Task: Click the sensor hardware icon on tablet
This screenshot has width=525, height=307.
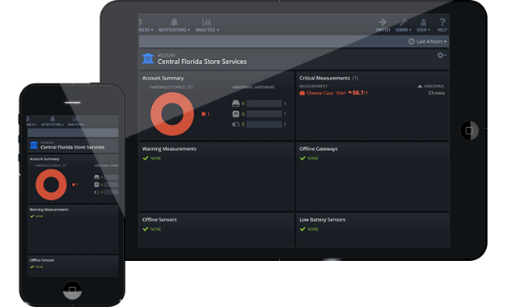Action: 235,114
